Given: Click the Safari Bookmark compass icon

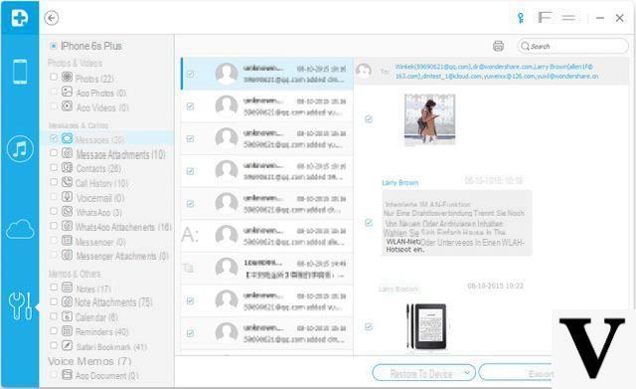Looking at the screenshot, I should click(67, 345).
